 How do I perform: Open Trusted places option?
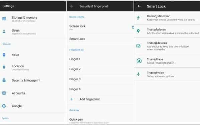click(x=167, y=31)
